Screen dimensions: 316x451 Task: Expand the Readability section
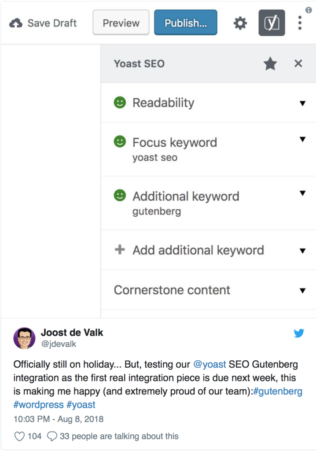point(209,103)
